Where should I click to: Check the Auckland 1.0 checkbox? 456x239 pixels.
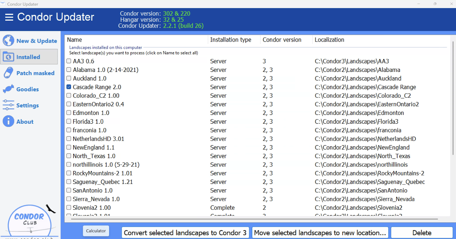(69, 78)
